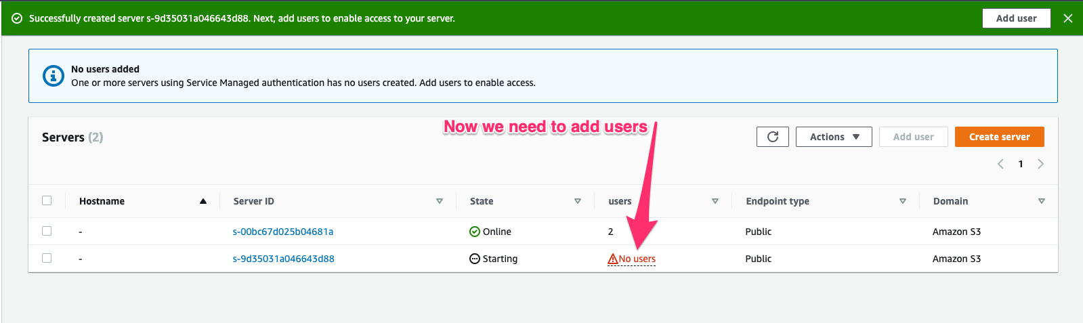Click the Create server button
The image size is (1083, 323).
click(999, 137)
